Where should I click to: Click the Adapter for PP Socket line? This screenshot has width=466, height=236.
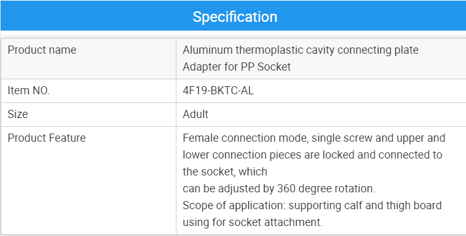[x=236, y=67]
